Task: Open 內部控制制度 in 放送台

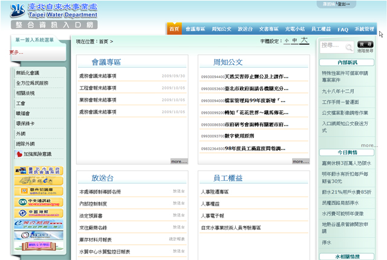Action: [x=93, y=204]
